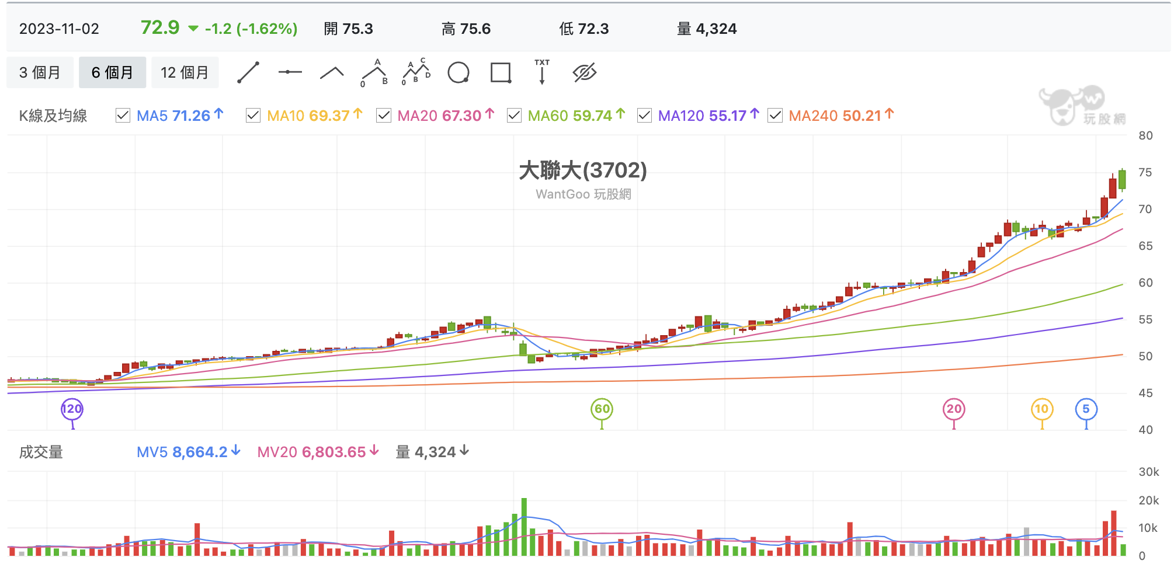Select the trend line drawing tool
The width and height of the screenshot is (1174, 564).
pos(248,72)
